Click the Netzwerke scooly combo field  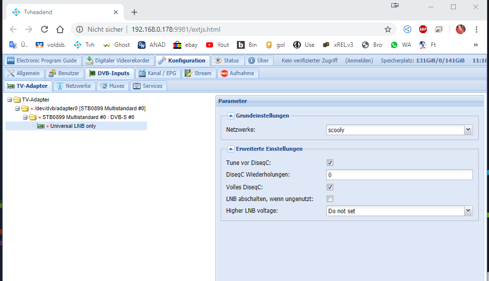(x=395, y=130)
